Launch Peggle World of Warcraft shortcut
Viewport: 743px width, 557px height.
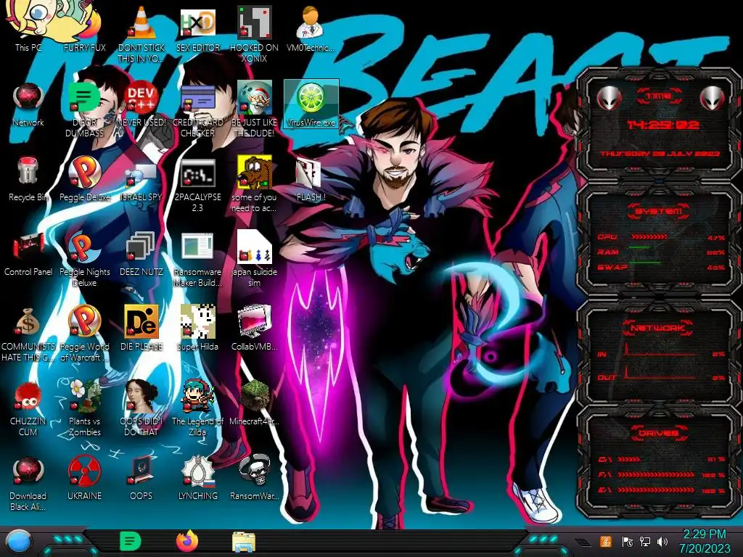coord(84,334)
